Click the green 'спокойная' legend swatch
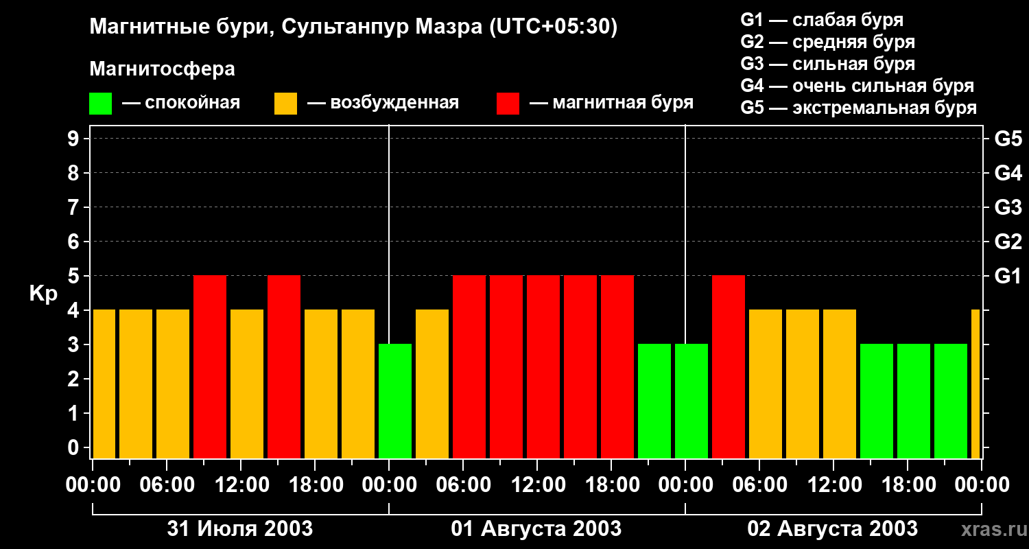Image resolution: width=1029 pixels, height=549 pixels. click(x=100, y=104)
